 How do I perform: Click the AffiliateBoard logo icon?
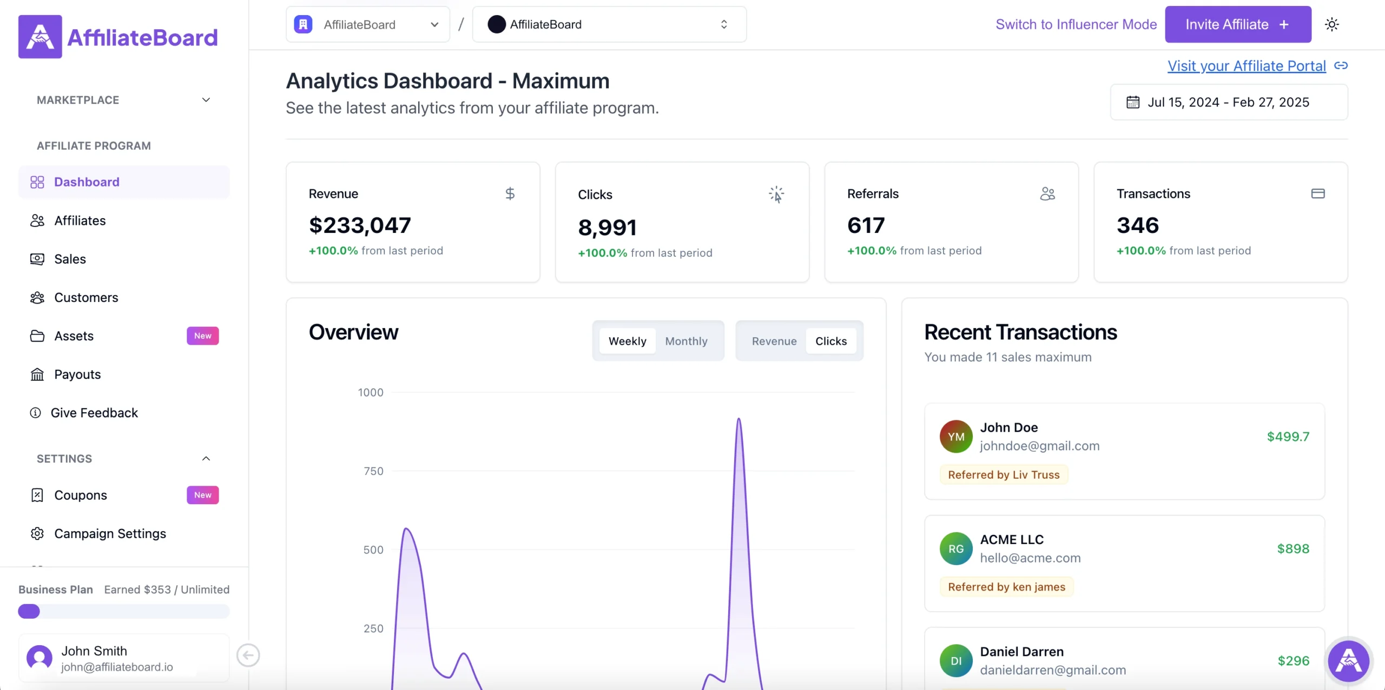point(40,37)
